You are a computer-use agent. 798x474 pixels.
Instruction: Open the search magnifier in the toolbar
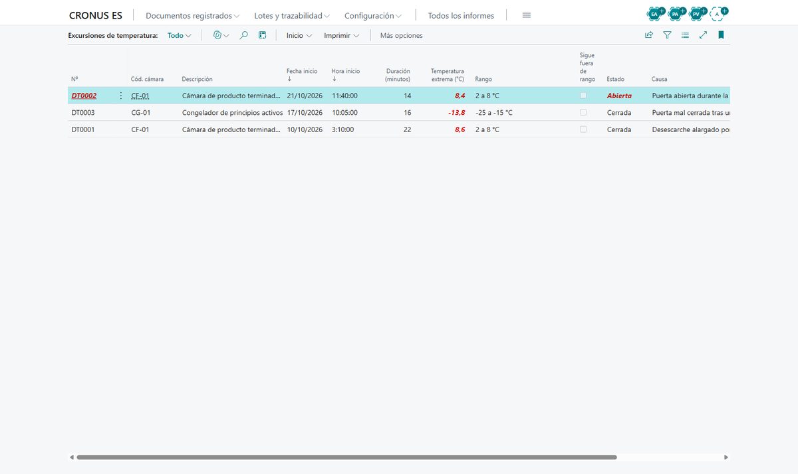coord(244,35)
